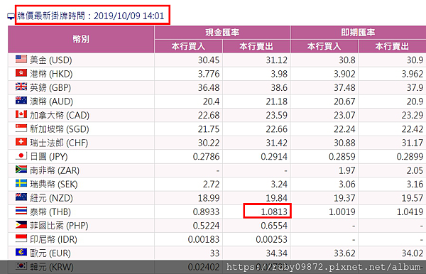Click EUR cash selling rate 34.34
The width and height of the screenshot is (426, 274).
pyautogui.click(x=277, y=253)
